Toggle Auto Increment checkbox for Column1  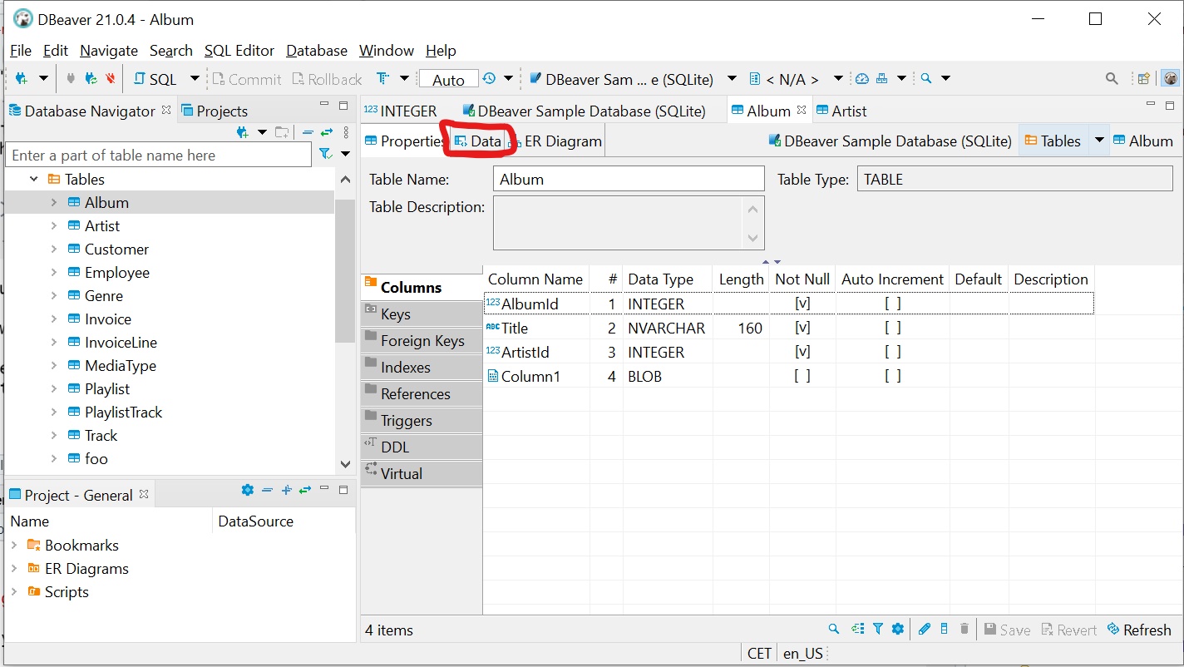click(x=892, y=377)
